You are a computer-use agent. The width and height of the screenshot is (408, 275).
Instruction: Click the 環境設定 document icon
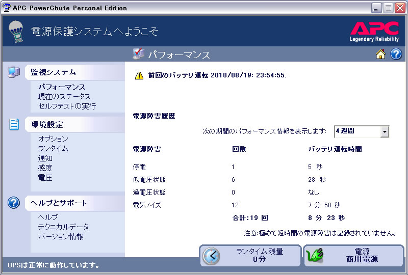[14, 124]
